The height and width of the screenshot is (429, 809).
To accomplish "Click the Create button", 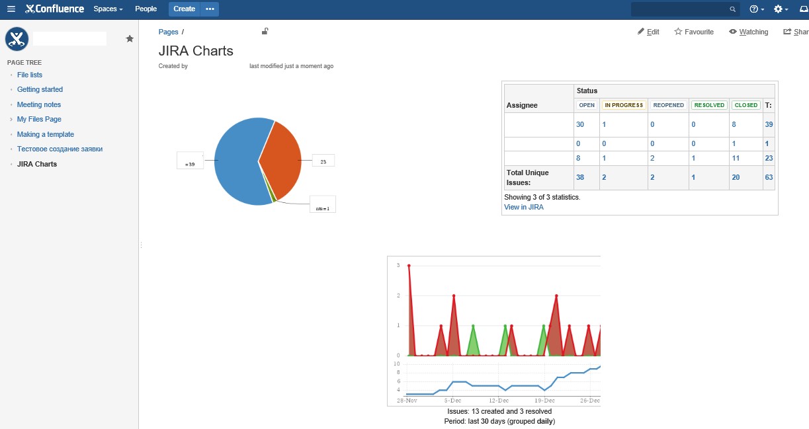I will [184, 9].
